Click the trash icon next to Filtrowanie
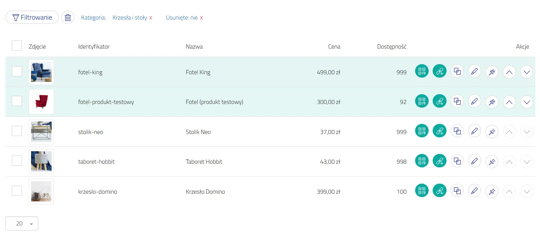Viewport: 540px width, 242px height. click(x=68, y=18)
